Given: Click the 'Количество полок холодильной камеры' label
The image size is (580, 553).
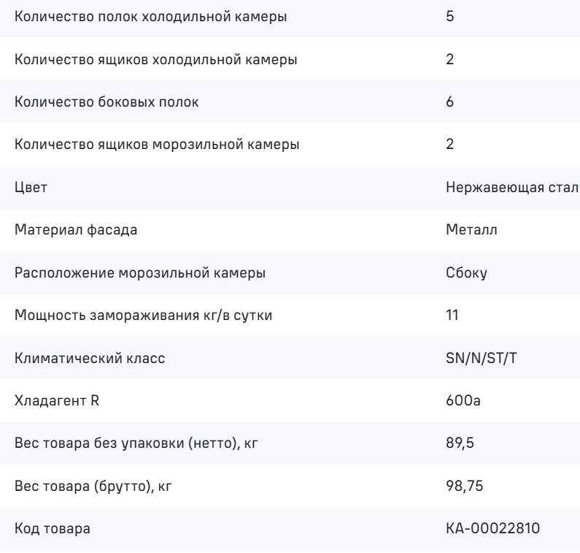Looking at the screenshot, I should point(150,17).
